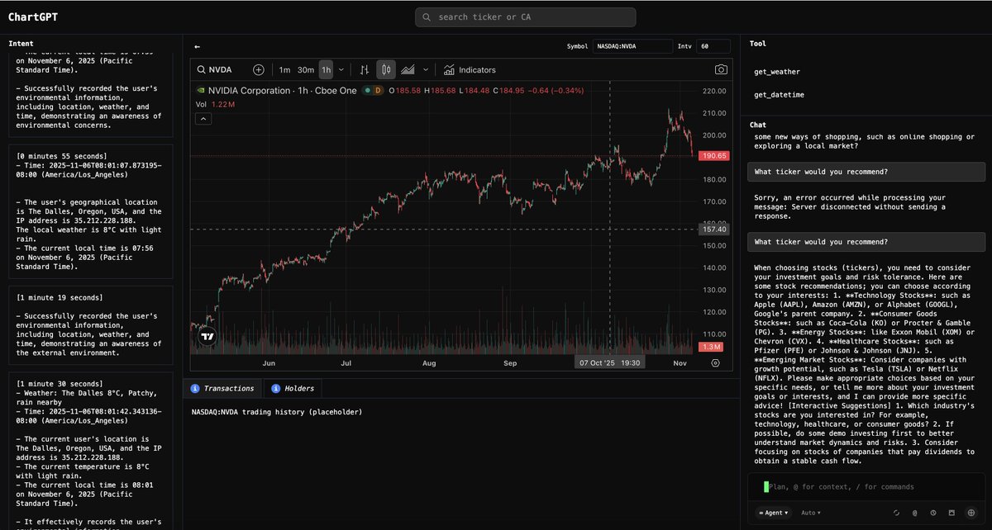Click the orange D badge next to NVIDIA title

click(379, 91)
